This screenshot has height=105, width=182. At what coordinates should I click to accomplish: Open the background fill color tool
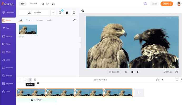(x=82, y=11)
